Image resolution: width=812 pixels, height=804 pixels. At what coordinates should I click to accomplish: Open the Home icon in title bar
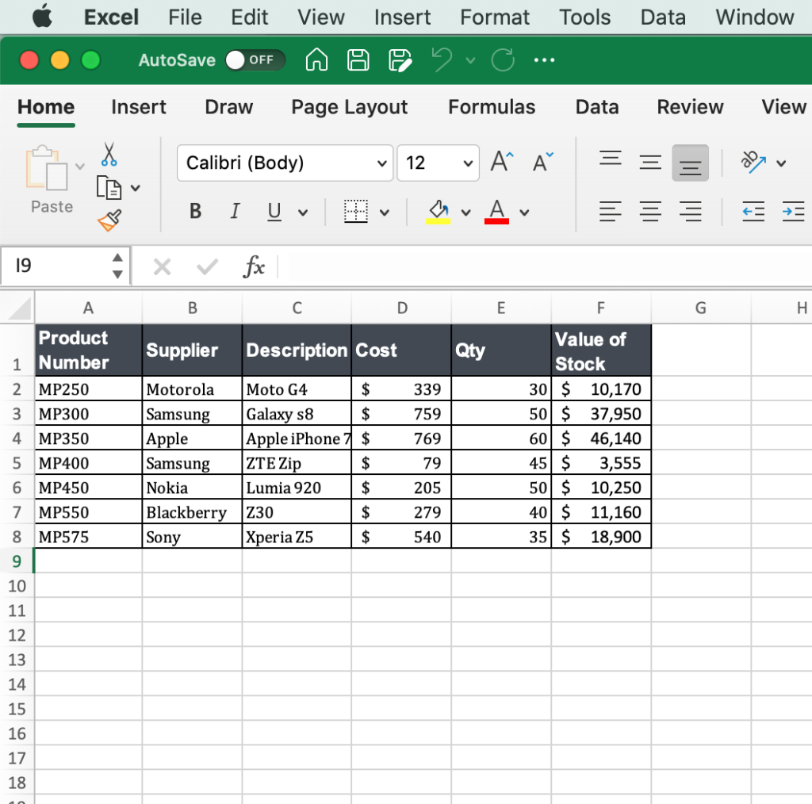pyautogui.click(x=316, y=60)
